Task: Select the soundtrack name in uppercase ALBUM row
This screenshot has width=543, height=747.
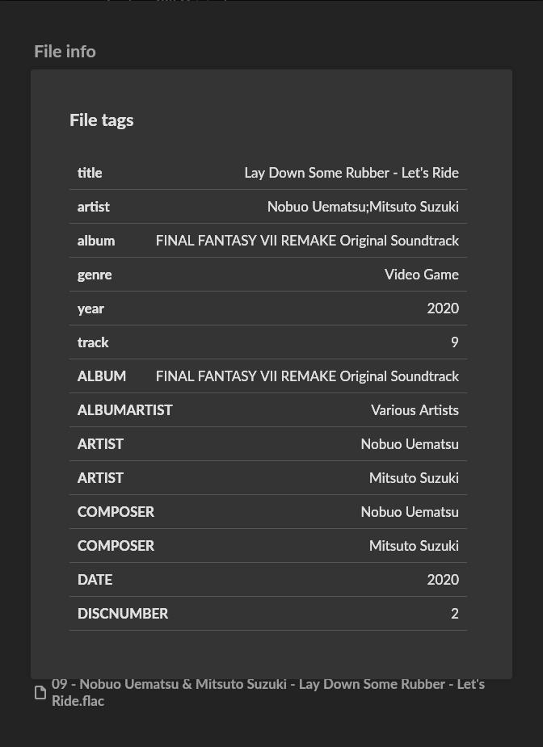Action: tap(307, 376)
